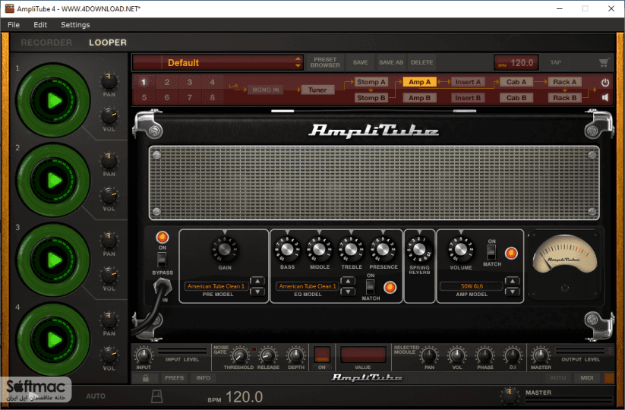Click the VU meter display on amp
The height and width of the screenshot is (410, 625).
(x=565, y=255)
